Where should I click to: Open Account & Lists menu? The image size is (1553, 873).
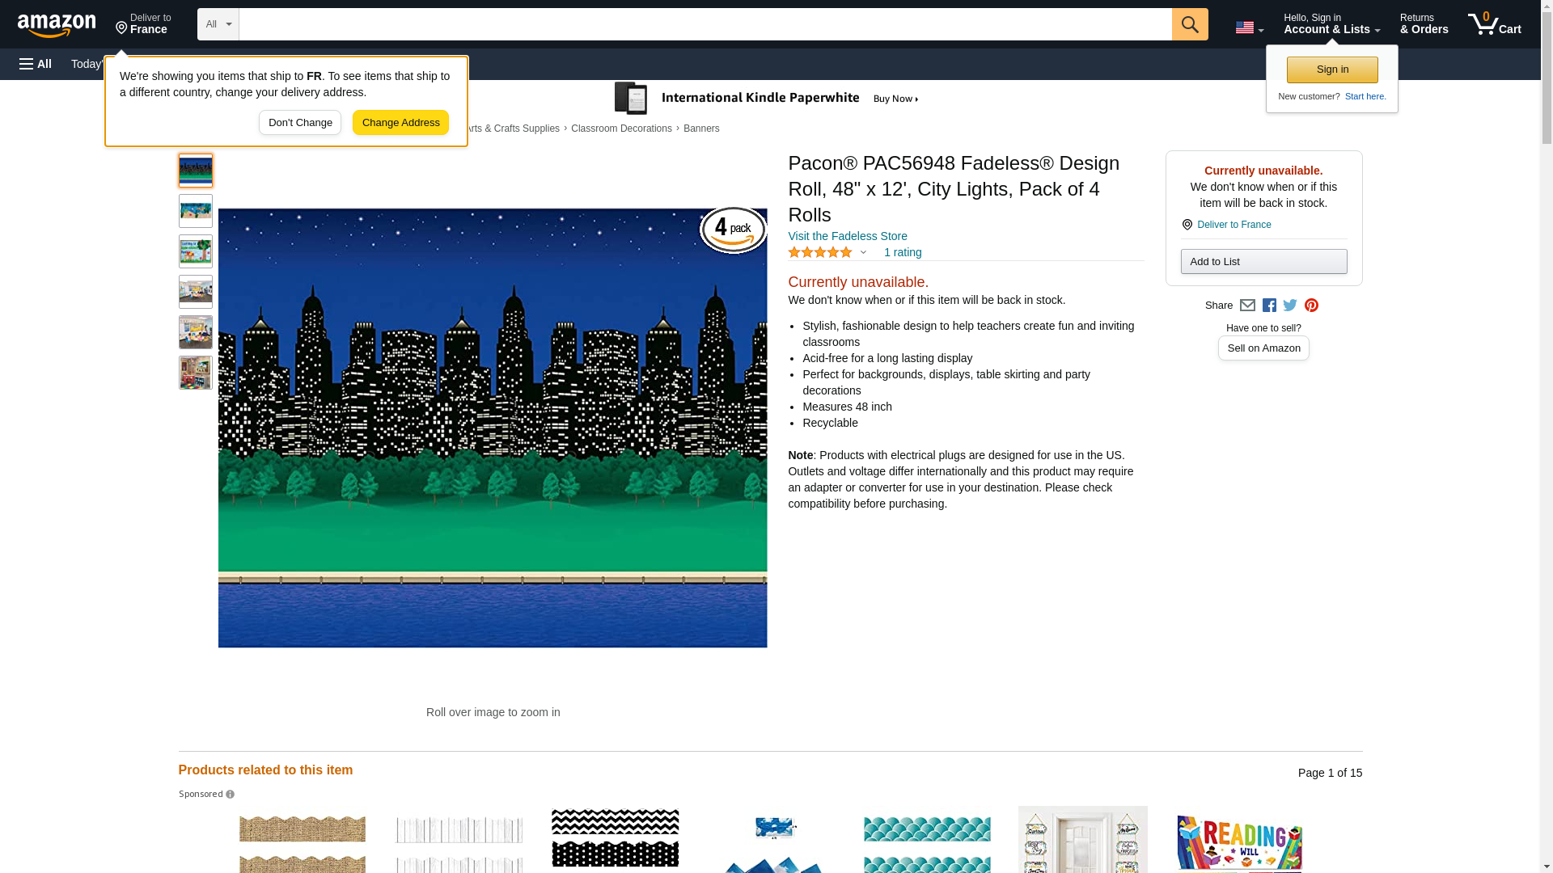(1331, 24)
